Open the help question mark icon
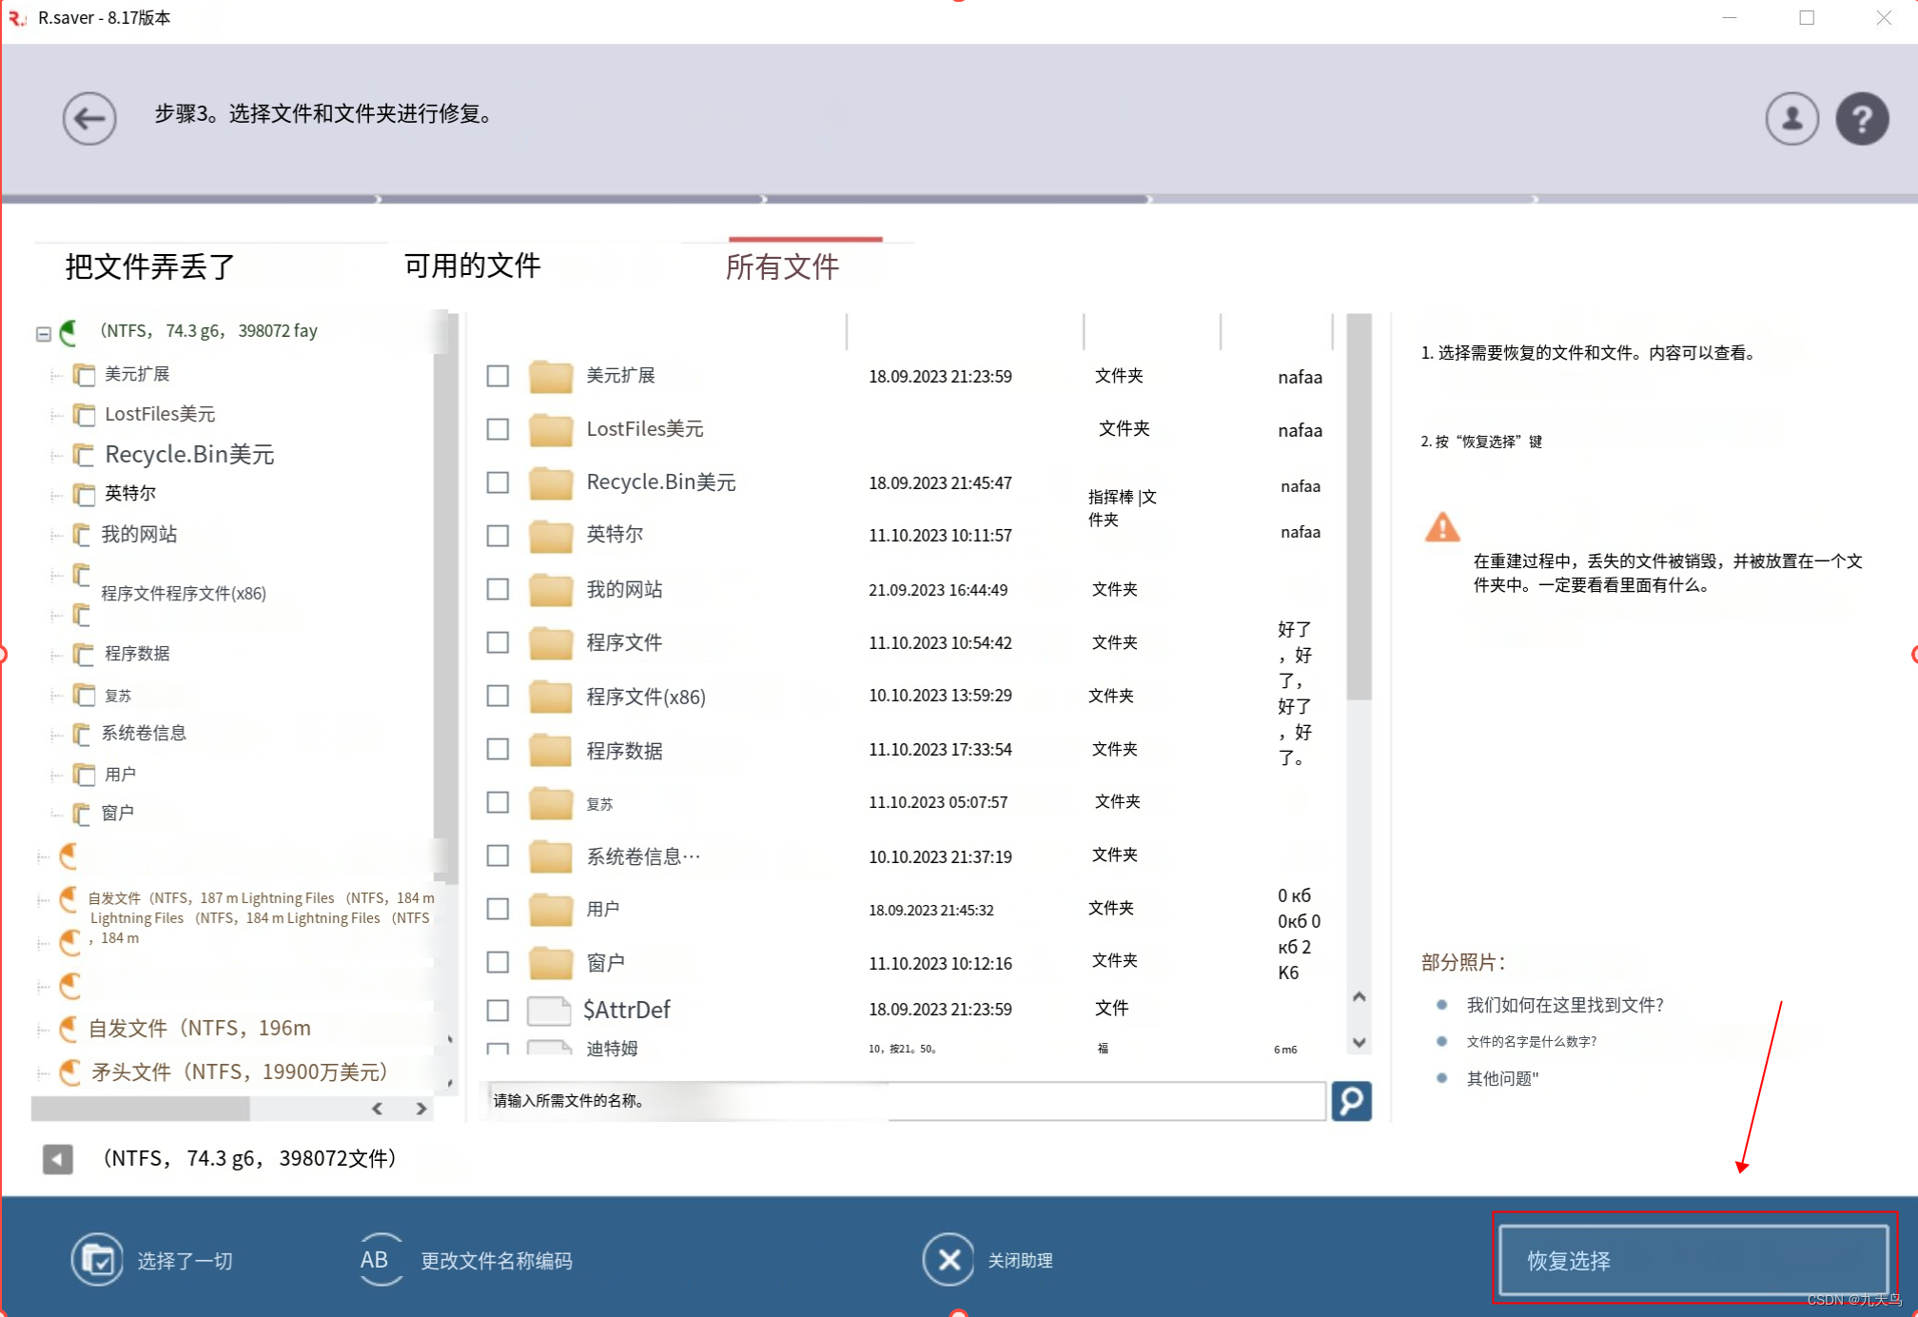1918x1317 pixels. 1862,118
